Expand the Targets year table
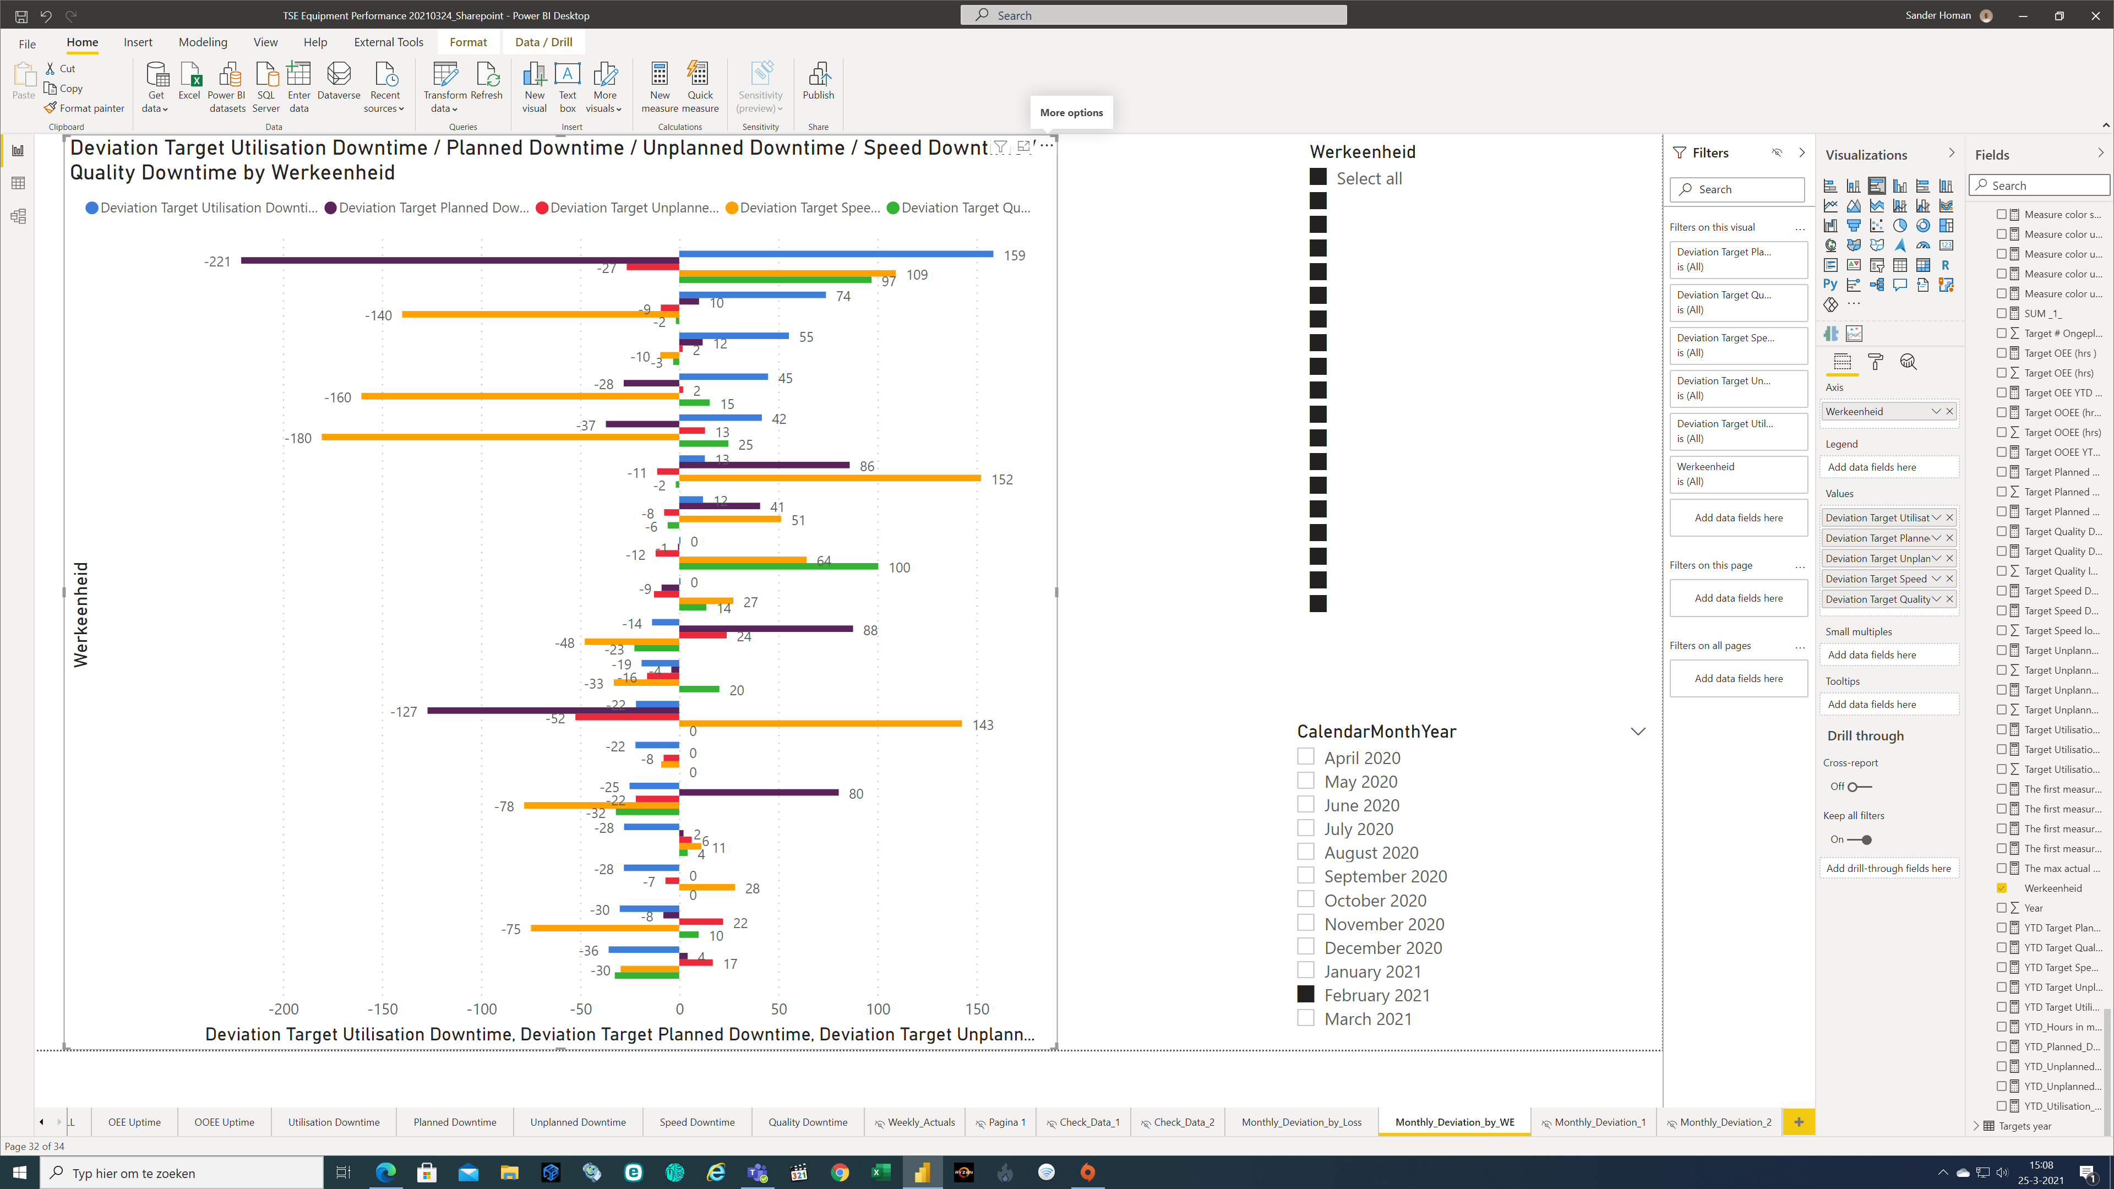 pyautogui.click(x=1976, y=1126)
